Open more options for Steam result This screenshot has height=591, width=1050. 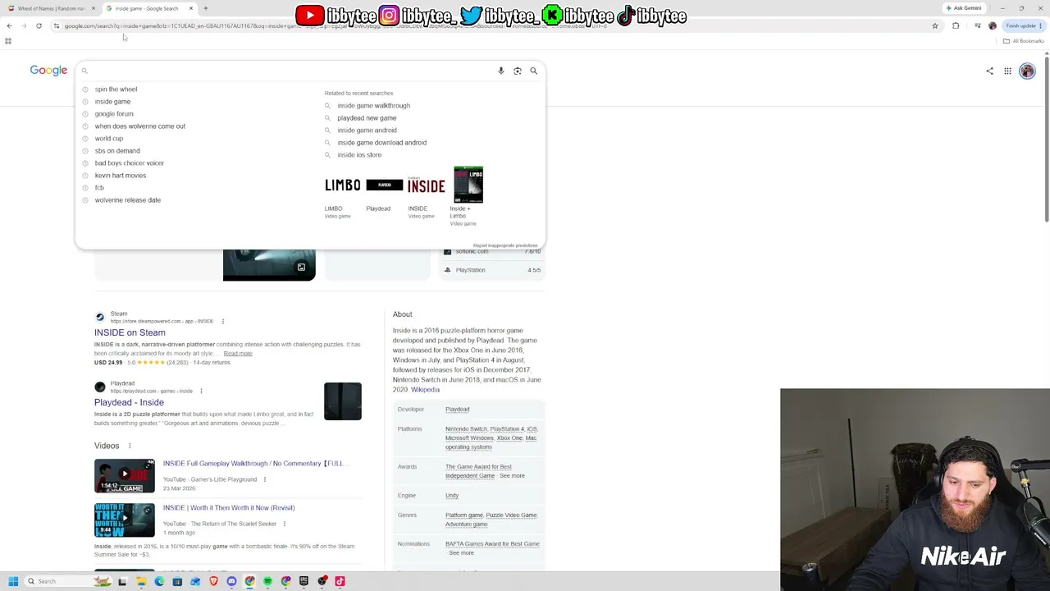pyautogui.click(x=223, y=321)
